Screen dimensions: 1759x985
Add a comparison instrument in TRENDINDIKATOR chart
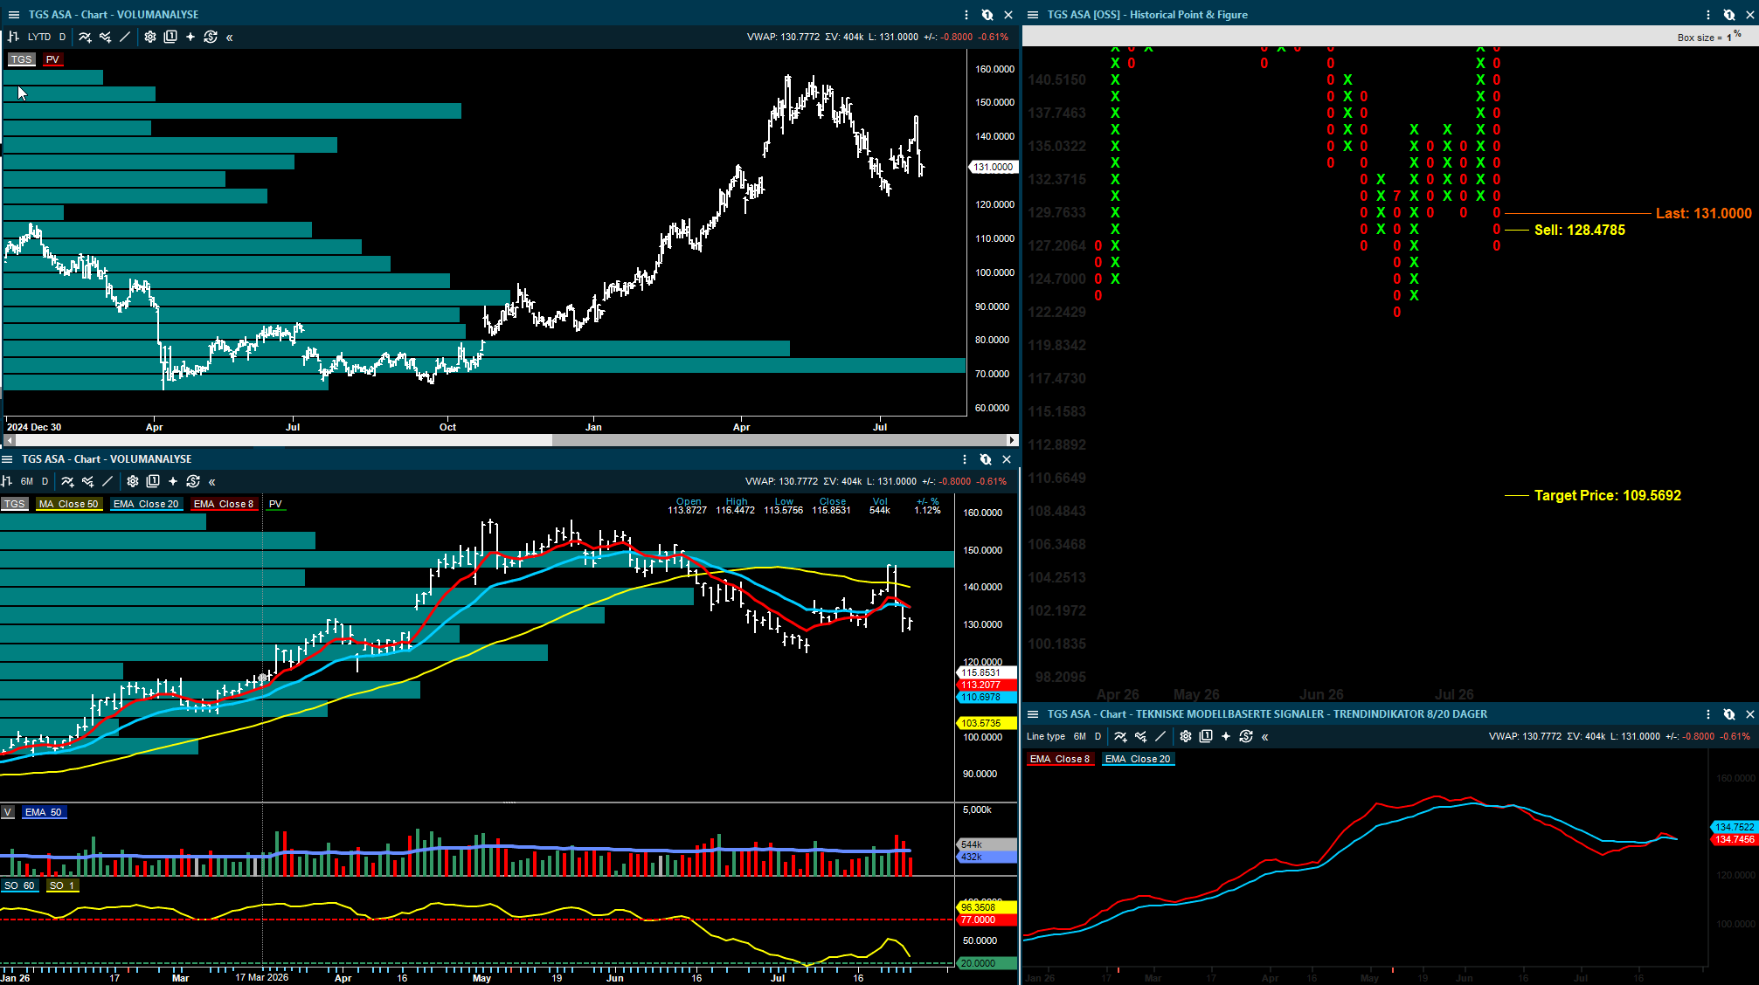pyautogui.click(x=1140, y=736)
